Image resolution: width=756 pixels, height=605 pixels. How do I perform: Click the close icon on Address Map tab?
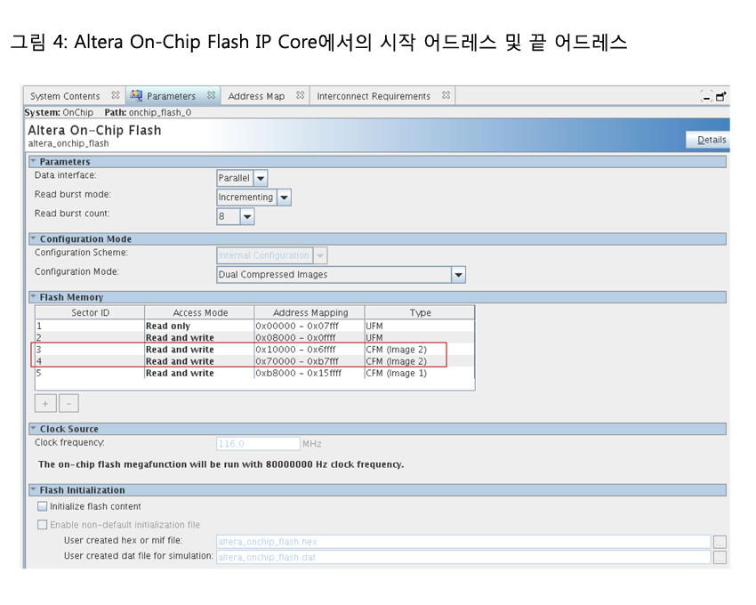click(300, 95)
